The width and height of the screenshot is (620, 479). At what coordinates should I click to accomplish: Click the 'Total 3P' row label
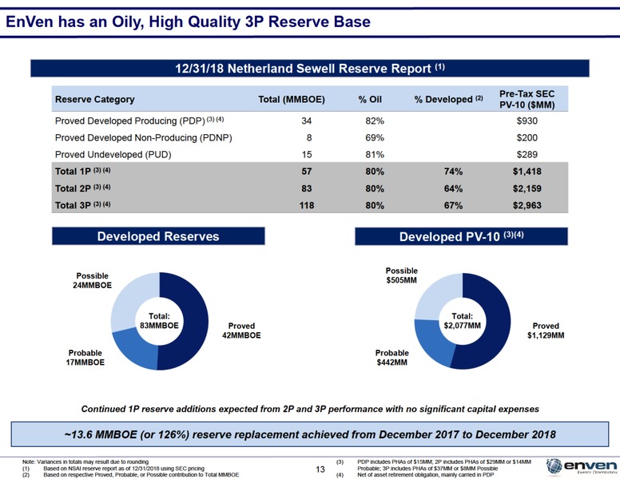pyautogui.click(x=82, y=205)
